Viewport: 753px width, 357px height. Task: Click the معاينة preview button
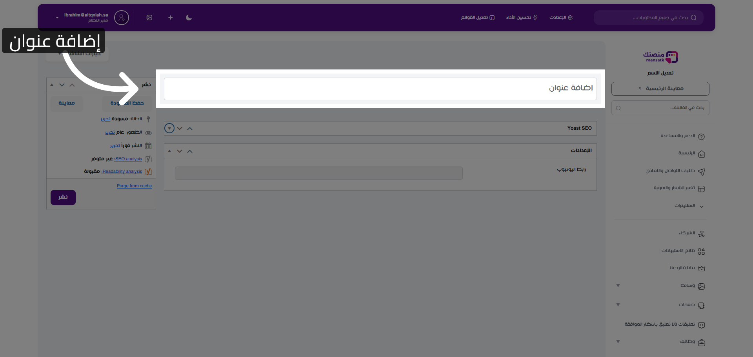67,103
